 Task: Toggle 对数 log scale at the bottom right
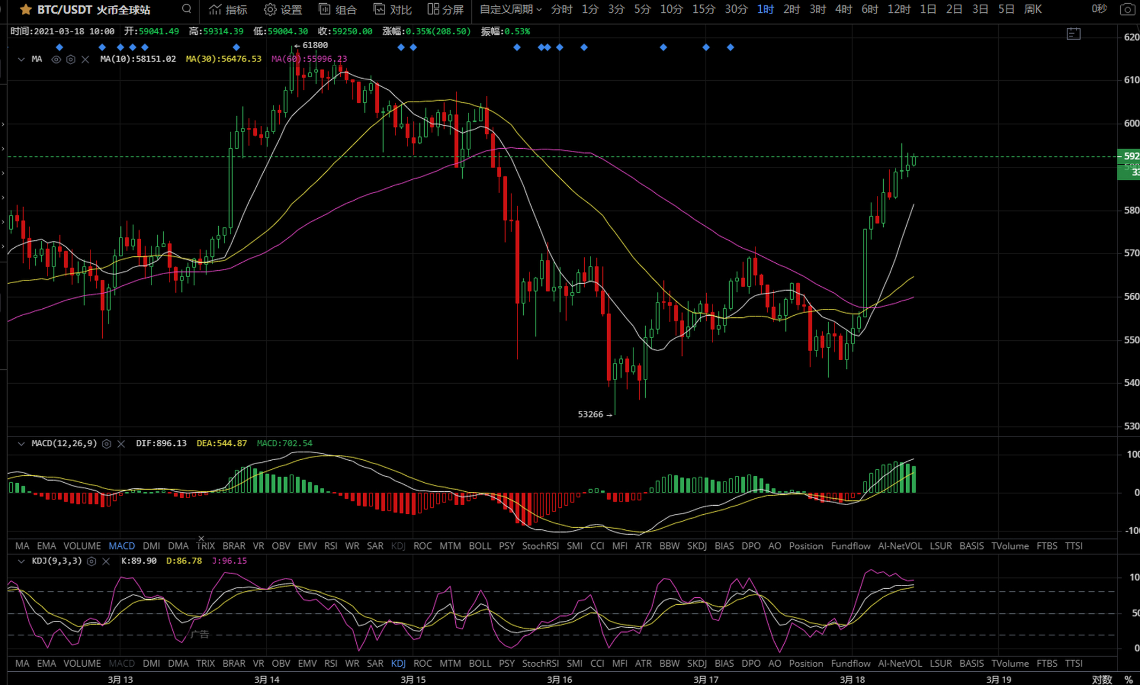[x=1102, y=679]
